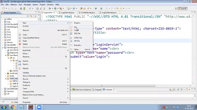Select Properties in context menu
Image resolution: width=197 pixels, height=110 pixels.
pyautogui.click(x=44, y=102)
